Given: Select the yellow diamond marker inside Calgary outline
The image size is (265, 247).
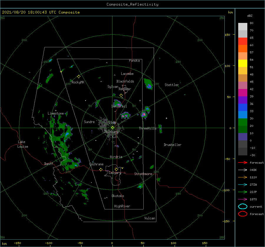Looking at the screenshot, I should (x=116, y=169).
